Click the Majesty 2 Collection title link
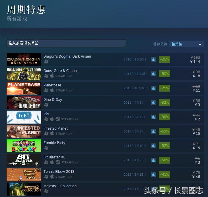 (60, 186)
